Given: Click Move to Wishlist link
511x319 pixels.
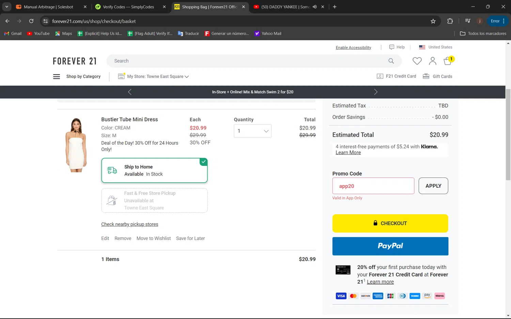Looking at the screenshot, I should pos(154,238).
